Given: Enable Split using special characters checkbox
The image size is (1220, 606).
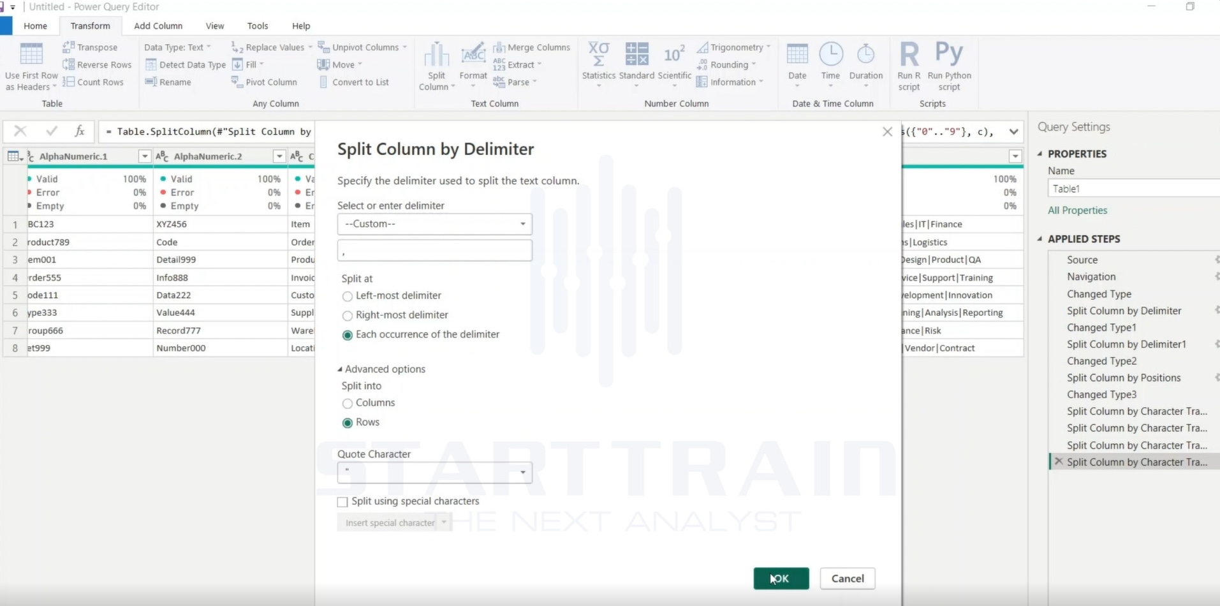Looking at the screenshot, I should click(x=342, y=502).
